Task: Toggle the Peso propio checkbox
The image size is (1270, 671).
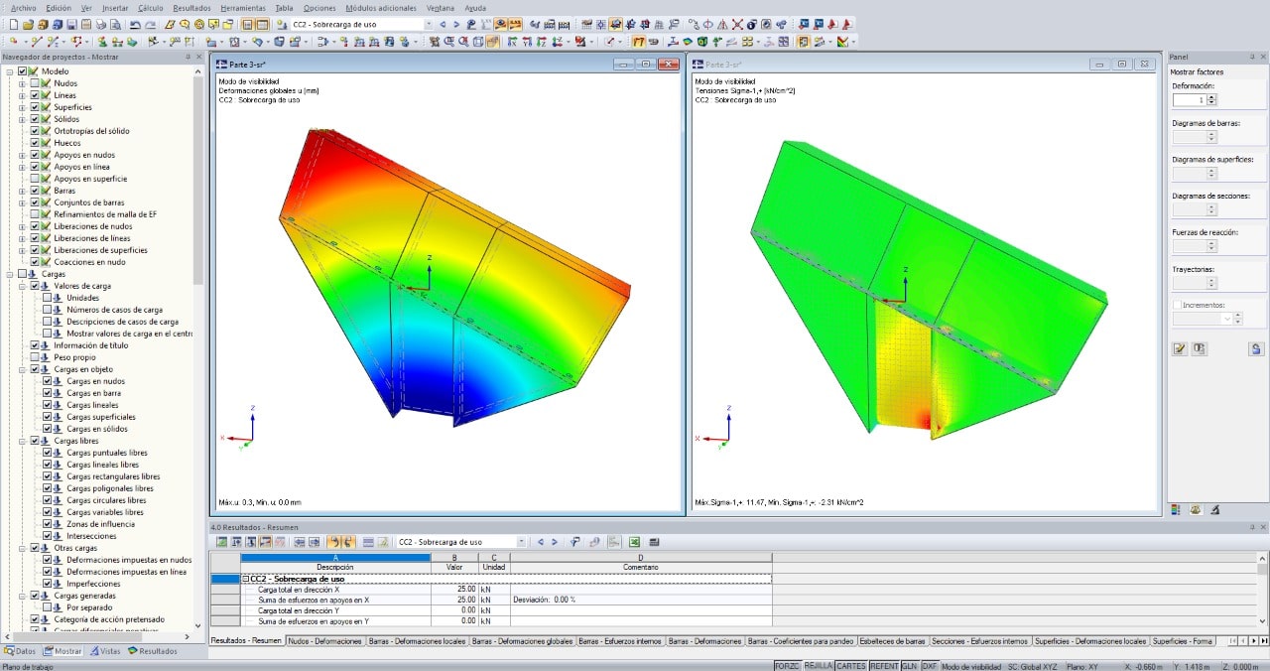Action: click(35, 357)
